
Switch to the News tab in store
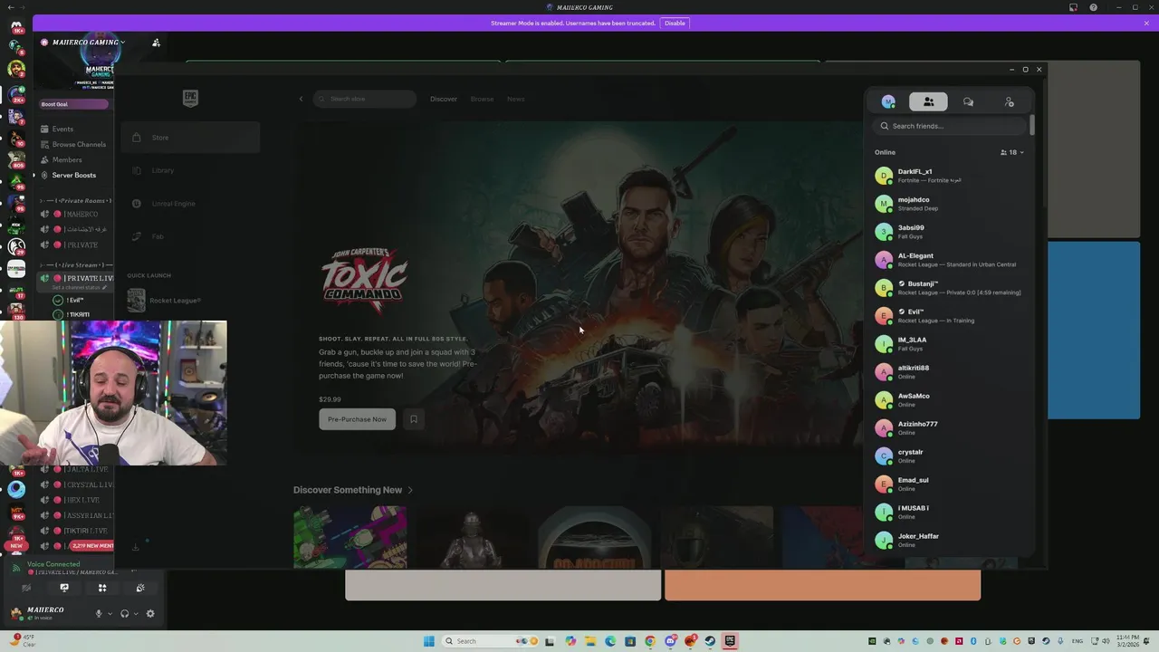coord(515,99)
